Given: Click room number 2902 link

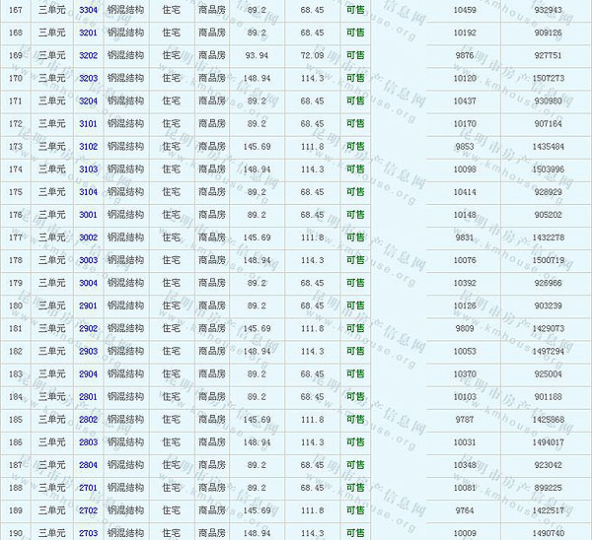Looking at the screenshot, I should coord(88,328).
